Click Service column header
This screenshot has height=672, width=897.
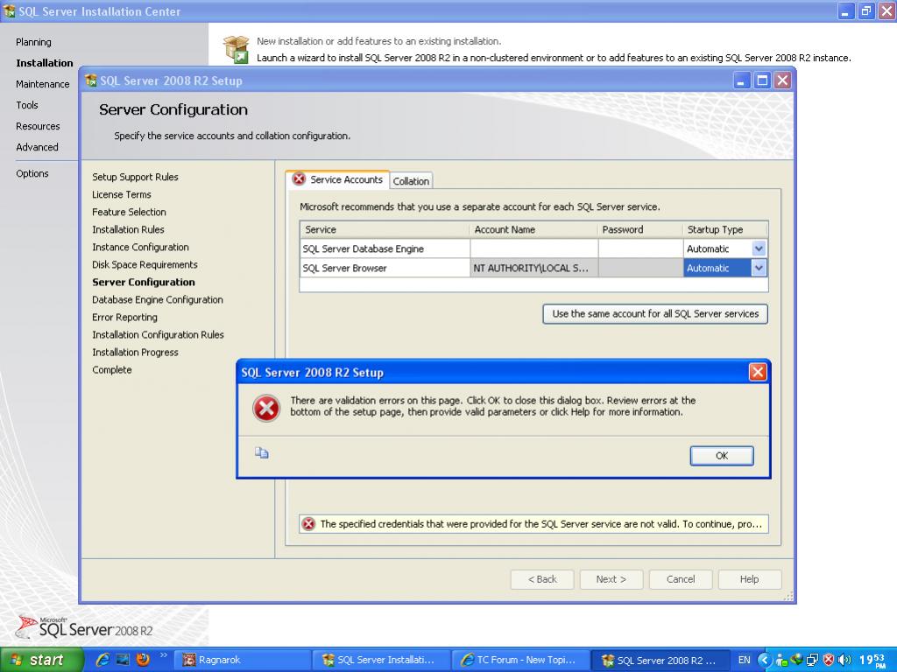tap(385, 230)
